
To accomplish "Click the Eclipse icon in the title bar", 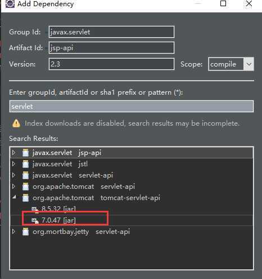I will [x=10, y=3].
